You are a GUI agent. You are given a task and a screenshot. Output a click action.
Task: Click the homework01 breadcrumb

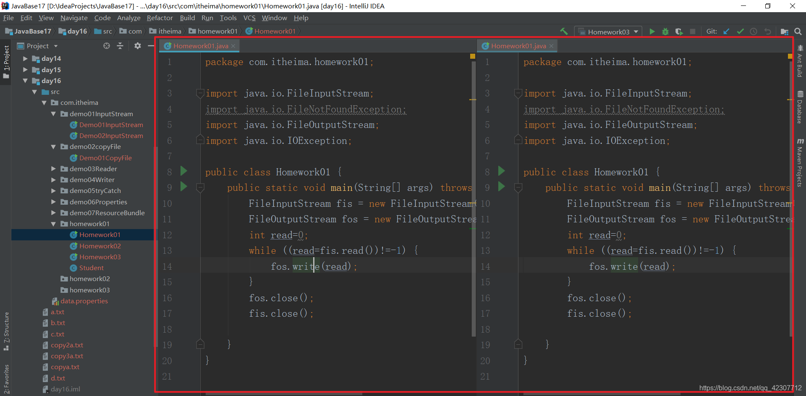tap(213, 31)
